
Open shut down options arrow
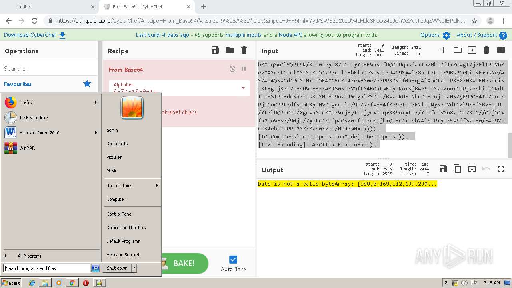pos(134,268)
